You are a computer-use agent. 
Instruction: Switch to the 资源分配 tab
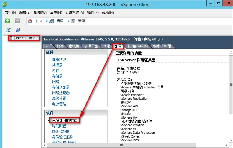91,46
